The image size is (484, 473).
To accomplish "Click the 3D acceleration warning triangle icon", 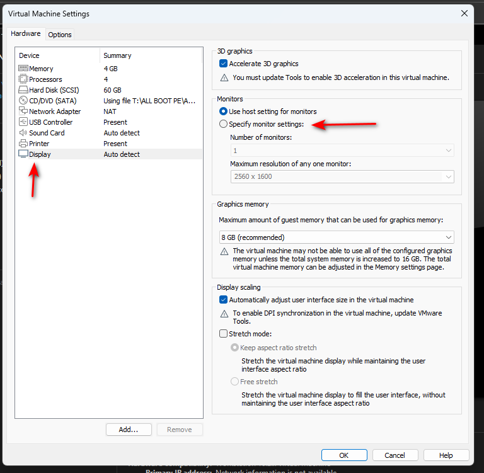I will coord(224,77).
